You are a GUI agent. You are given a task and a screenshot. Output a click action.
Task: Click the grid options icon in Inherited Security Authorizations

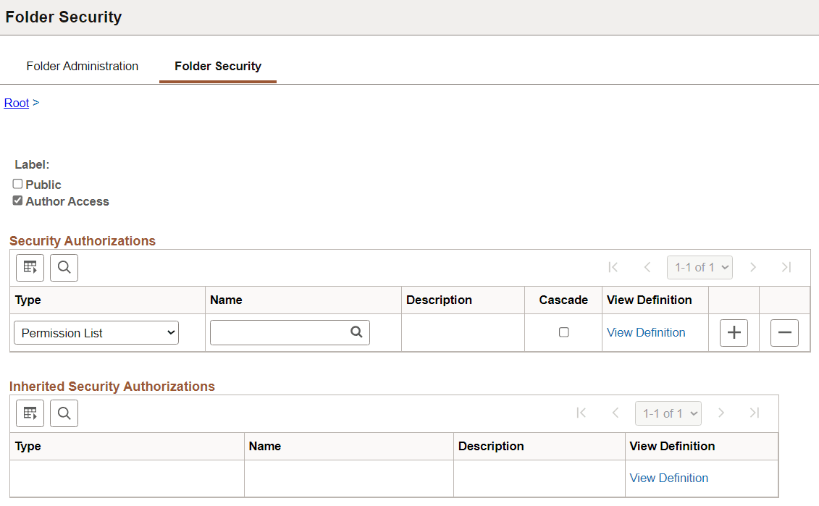click(x=30, y=413)
